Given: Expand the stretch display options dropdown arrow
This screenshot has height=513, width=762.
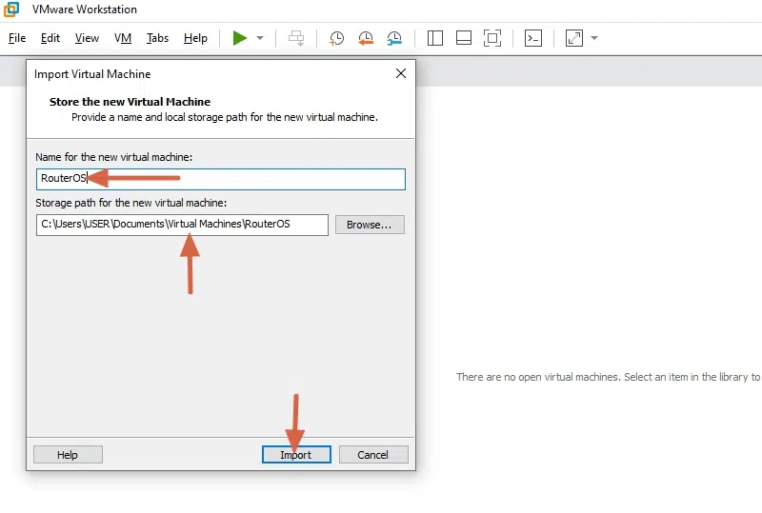Looking at the screenshot, I should tap(593, 38).
